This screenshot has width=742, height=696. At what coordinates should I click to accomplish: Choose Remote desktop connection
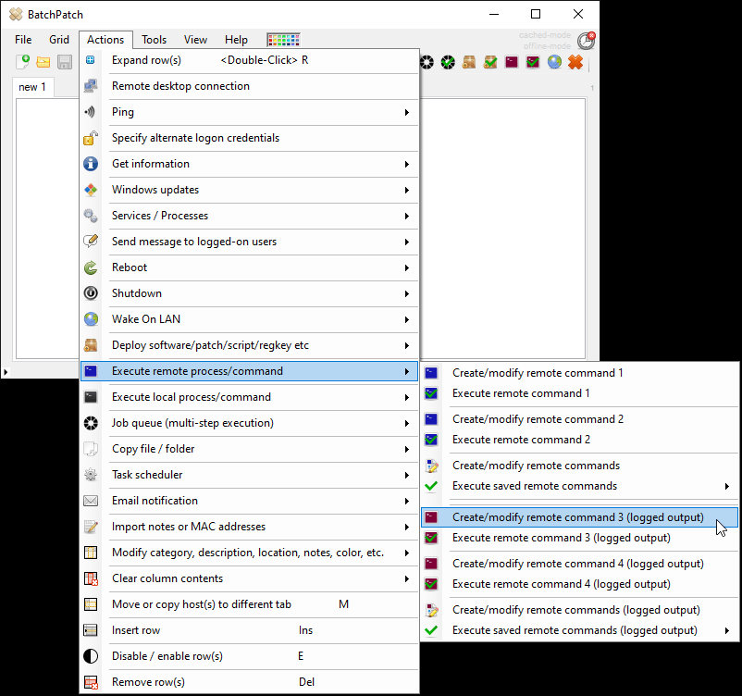click(x=250, y=86)
